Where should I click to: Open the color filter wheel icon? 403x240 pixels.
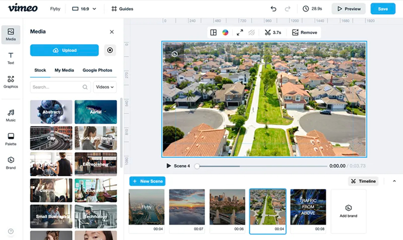[x=226, y=33]
